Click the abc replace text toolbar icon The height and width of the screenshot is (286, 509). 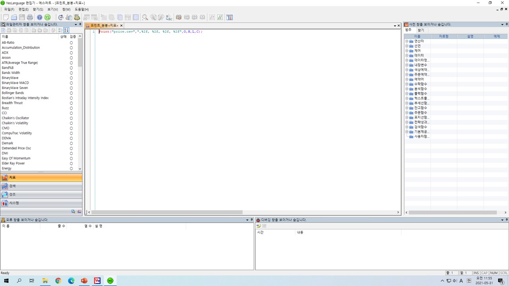tap(169, 17)
